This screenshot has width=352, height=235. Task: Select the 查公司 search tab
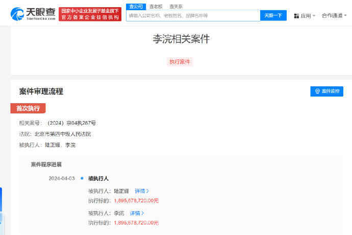coord(135,7)
